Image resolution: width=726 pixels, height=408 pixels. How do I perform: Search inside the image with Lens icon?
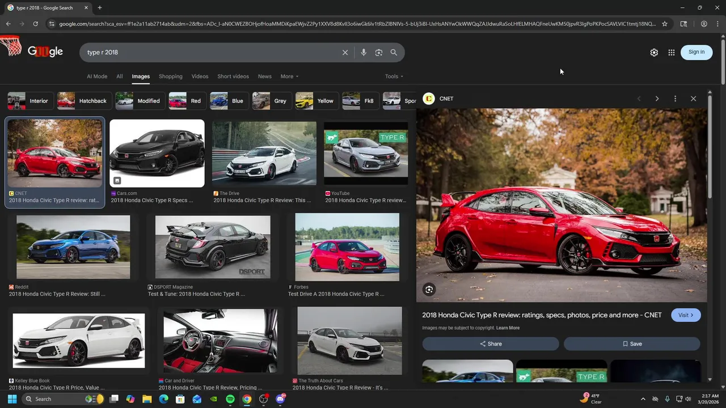429,290
